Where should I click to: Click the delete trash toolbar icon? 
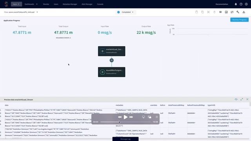coord(215,12)
